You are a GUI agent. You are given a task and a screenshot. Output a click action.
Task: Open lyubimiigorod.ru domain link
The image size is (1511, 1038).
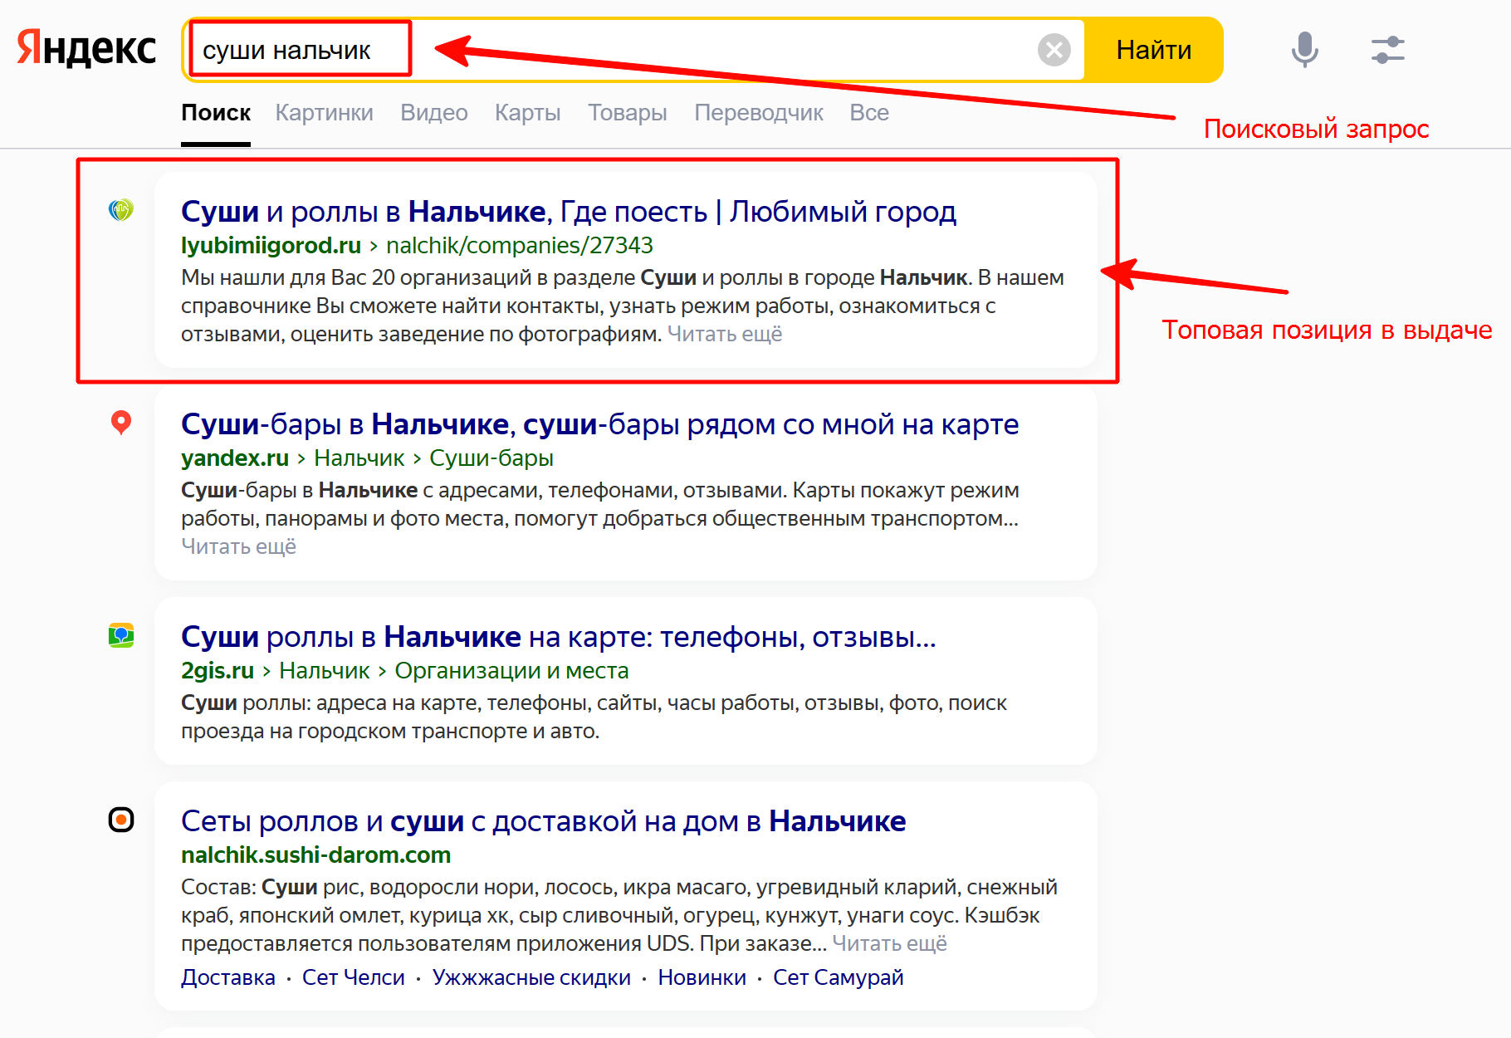271,246
